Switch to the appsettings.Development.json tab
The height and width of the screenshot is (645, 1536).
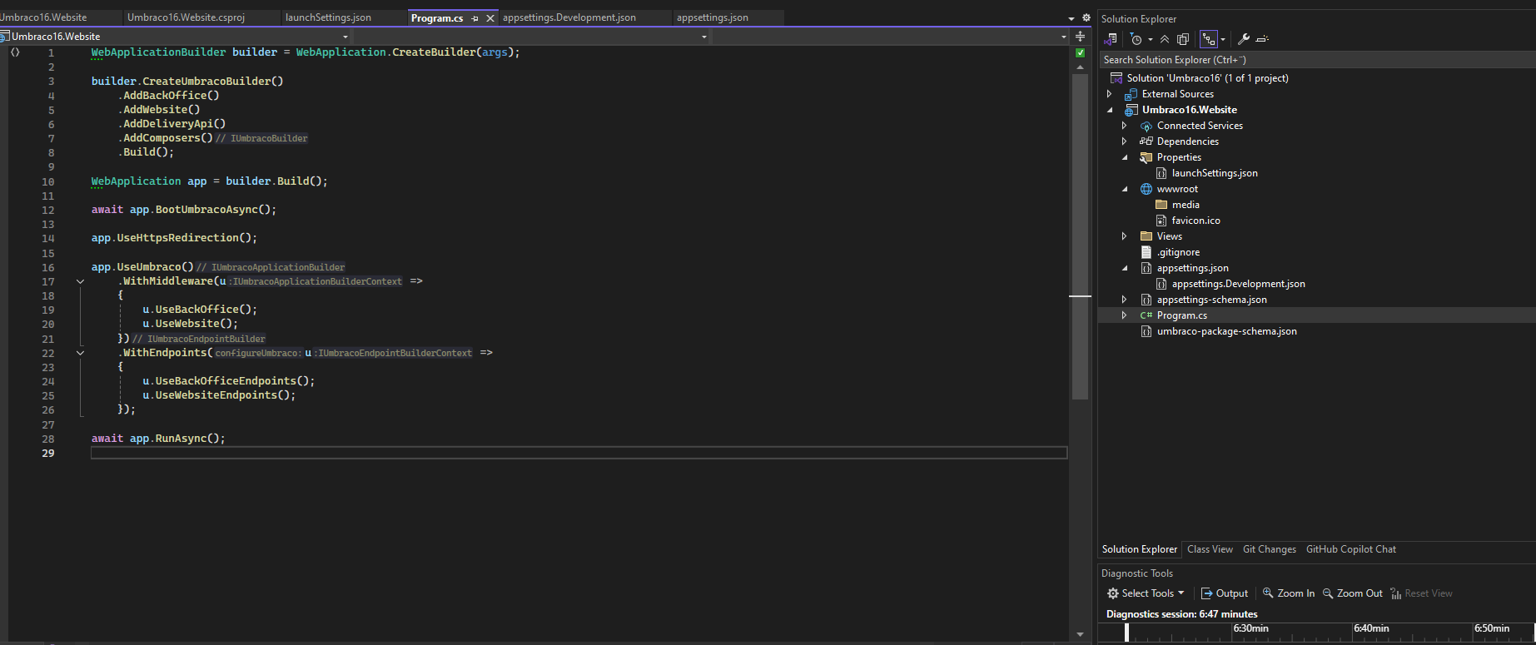(x=569, y=17)
